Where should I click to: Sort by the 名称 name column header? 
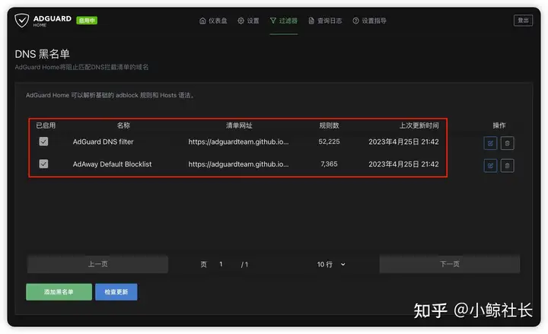[x=124, y=126]
